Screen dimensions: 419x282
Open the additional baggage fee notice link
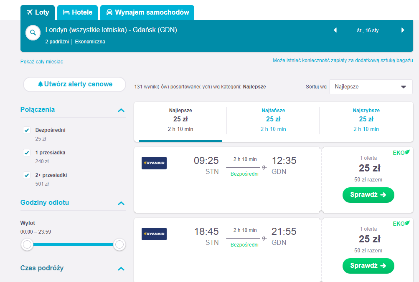click(x=343, y=60)
